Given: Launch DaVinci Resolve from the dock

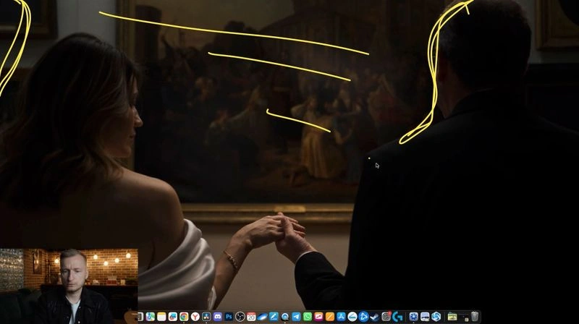Looking at the screenshot, I should [206, 317].
